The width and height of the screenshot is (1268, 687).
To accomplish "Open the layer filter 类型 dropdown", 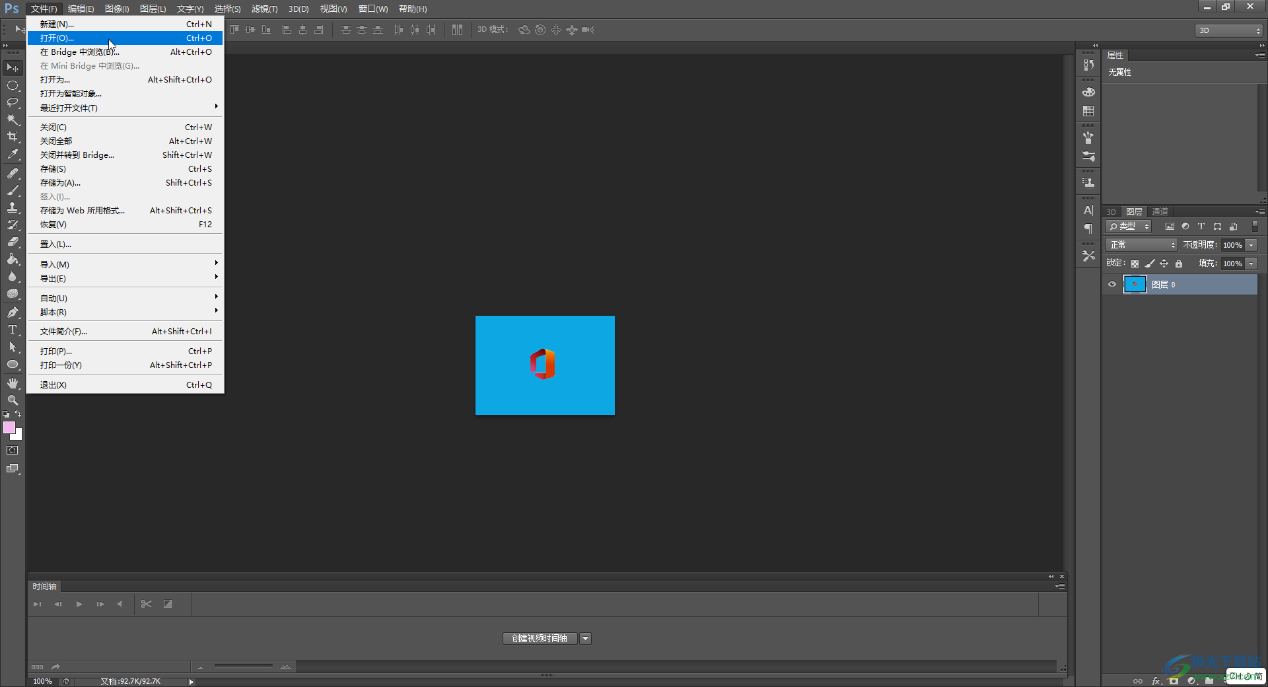I will 1129,227.
